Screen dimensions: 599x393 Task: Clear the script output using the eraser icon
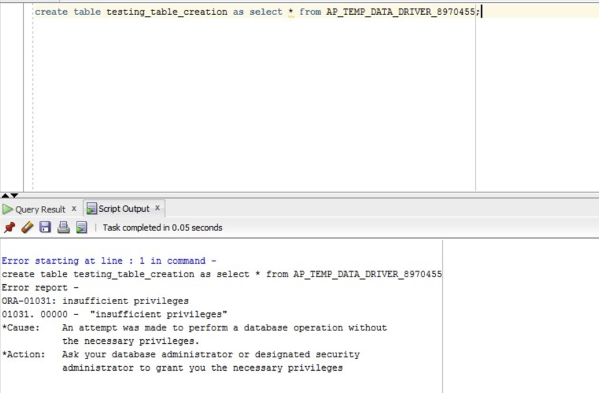click(27, 227)
